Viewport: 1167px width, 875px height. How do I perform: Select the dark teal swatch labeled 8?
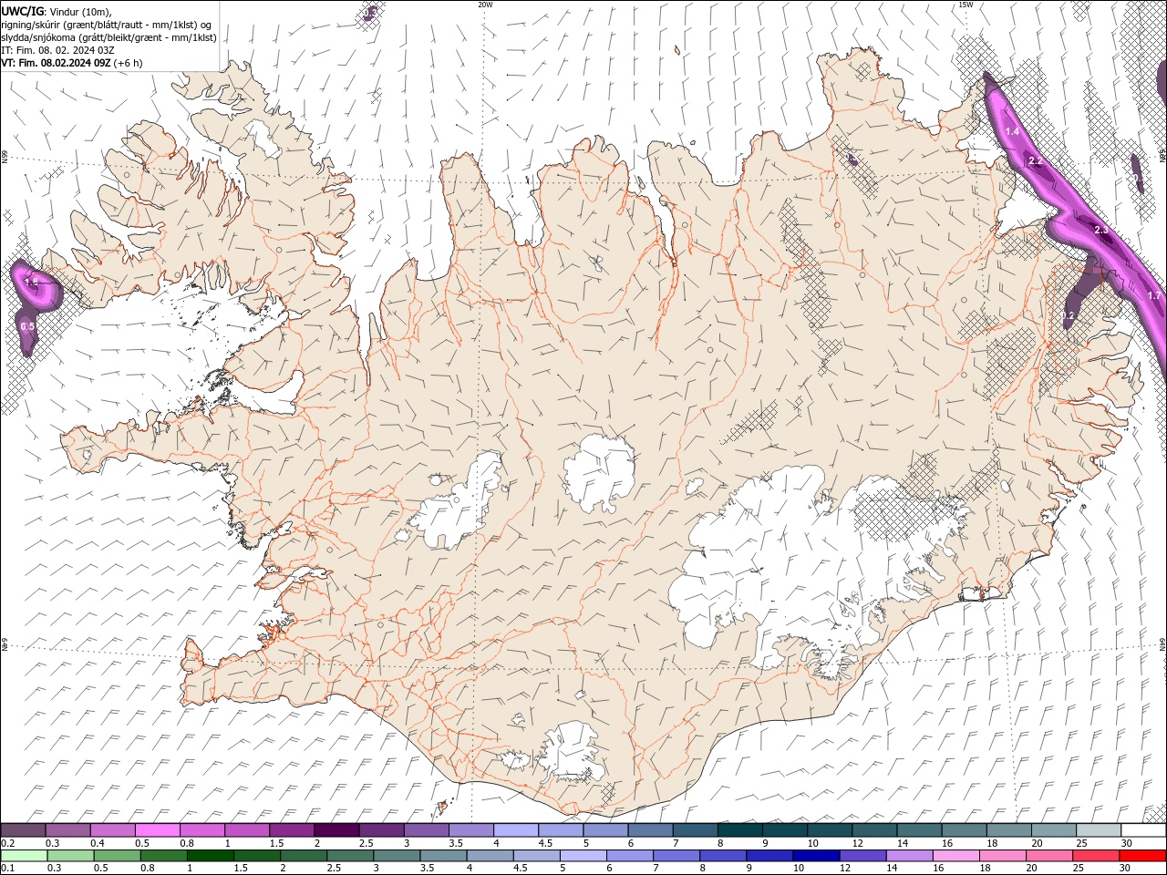click(x=739, y=830)
